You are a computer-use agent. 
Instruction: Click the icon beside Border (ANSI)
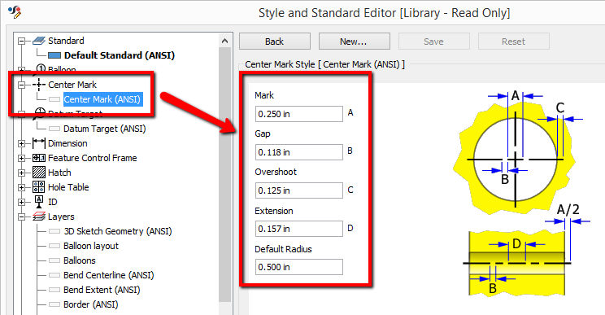coord(54,304)
